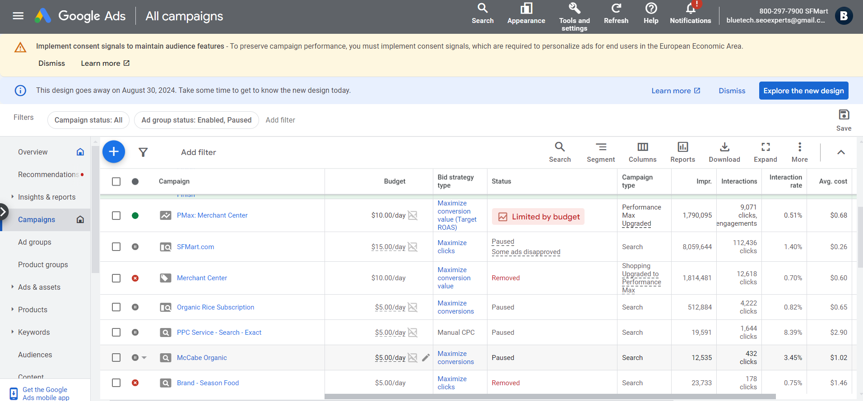Click the McCabe Organic search campaign icon
Viewport: 863px width, 401px height.
coord(166,358)
